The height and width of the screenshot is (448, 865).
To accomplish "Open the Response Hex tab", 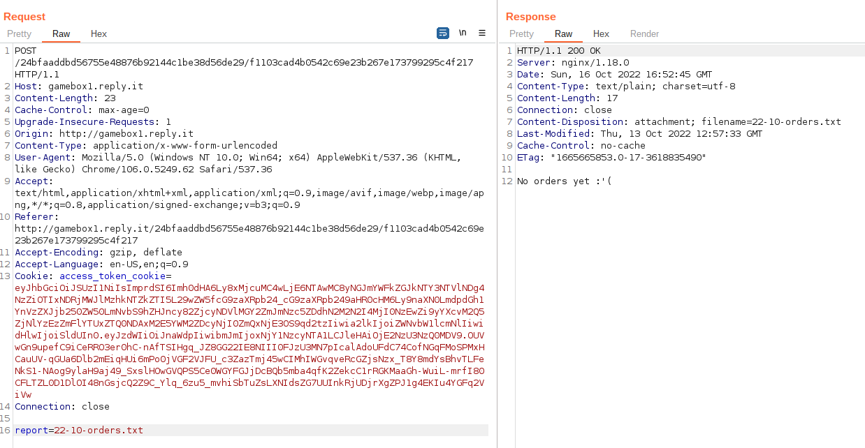I will (601, 33).
